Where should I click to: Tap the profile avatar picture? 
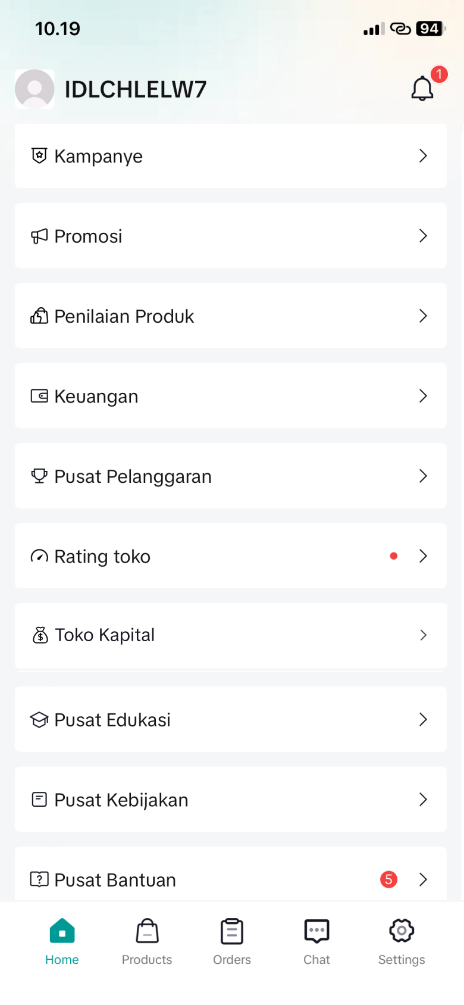point(35,89)
